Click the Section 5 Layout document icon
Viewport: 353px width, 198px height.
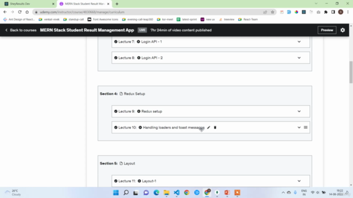[121, 163]
